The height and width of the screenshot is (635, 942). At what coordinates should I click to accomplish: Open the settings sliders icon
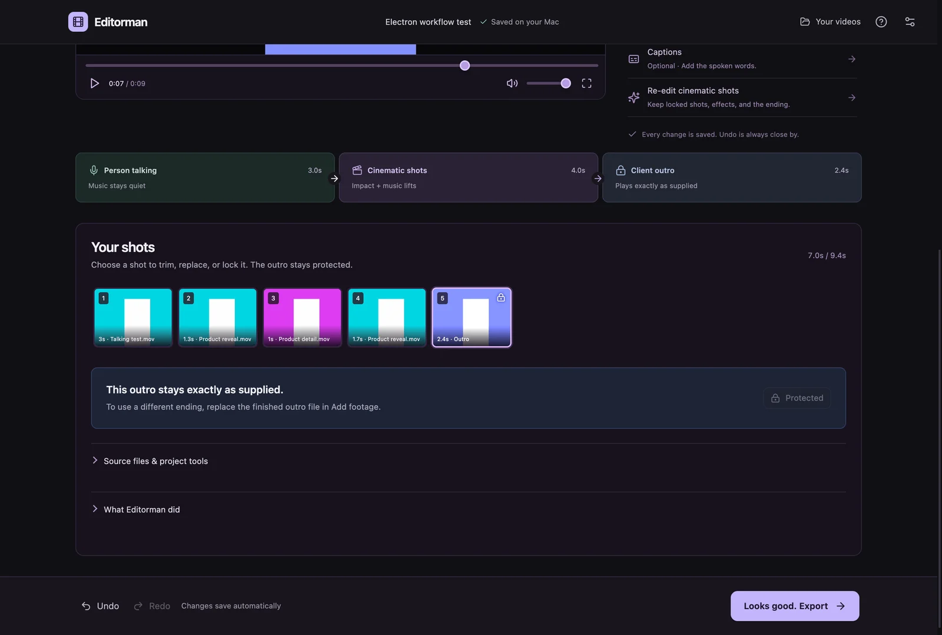pyautogui.click(x=910, y=22)
